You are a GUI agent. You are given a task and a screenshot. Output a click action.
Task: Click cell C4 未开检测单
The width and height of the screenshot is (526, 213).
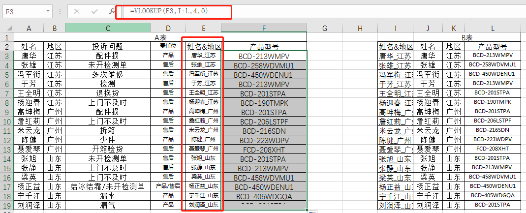click(x=108, y=65)
